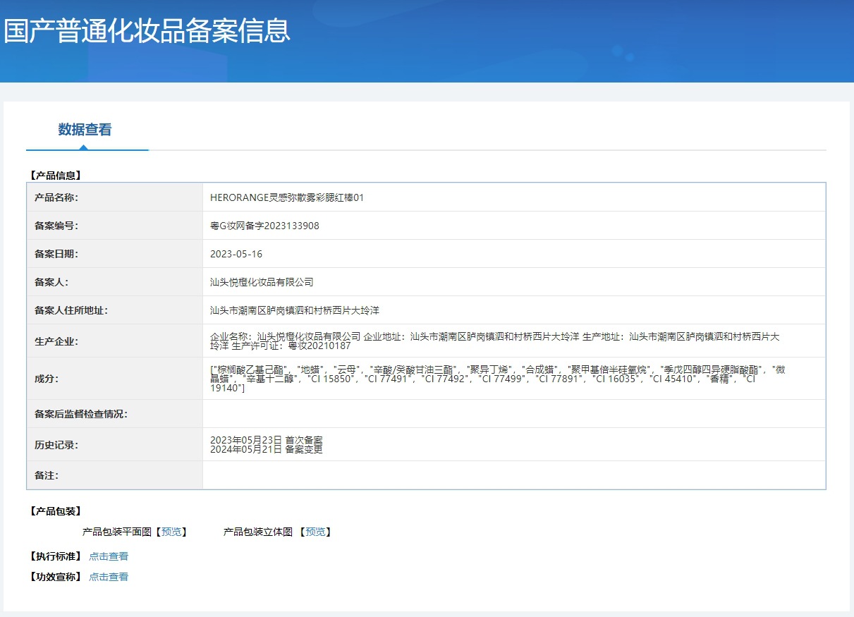854x617 pixels.
Task: Select history entry 2024年05月21日 备案变更
Action: coord(267,449)
